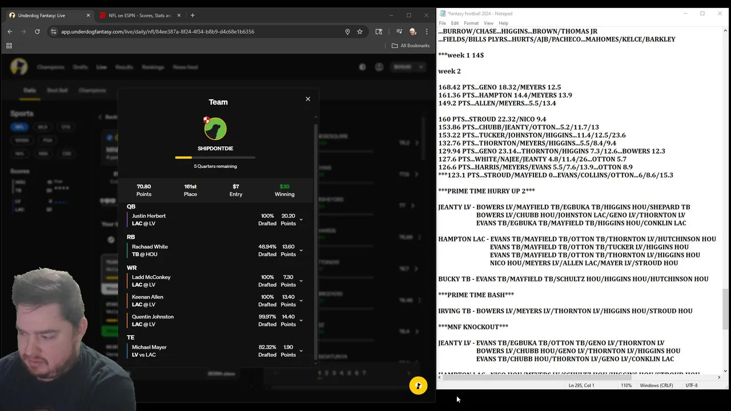Expand Rachaad White player details

(301, 251)
